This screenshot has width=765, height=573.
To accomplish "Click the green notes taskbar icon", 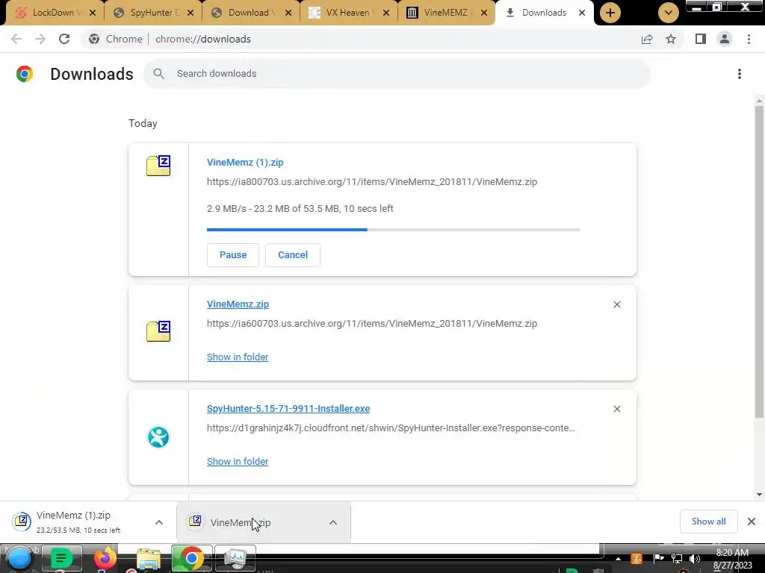I will 61,558.
